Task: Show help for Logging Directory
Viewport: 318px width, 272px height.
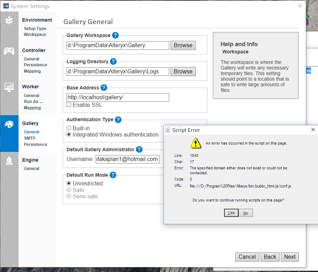Action: 113,61
